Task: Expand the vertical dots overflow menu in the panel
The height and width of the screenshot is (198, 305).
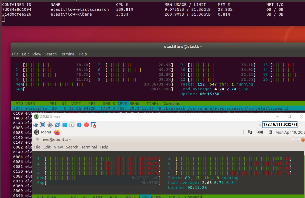Action: (x=244, y=132)
